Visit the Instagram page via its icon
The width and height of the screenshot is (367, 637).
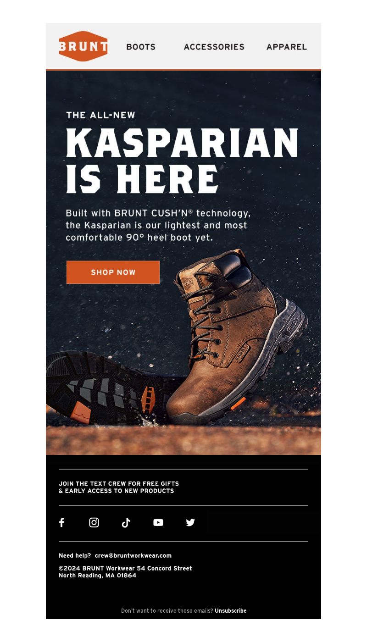(94, 522)
